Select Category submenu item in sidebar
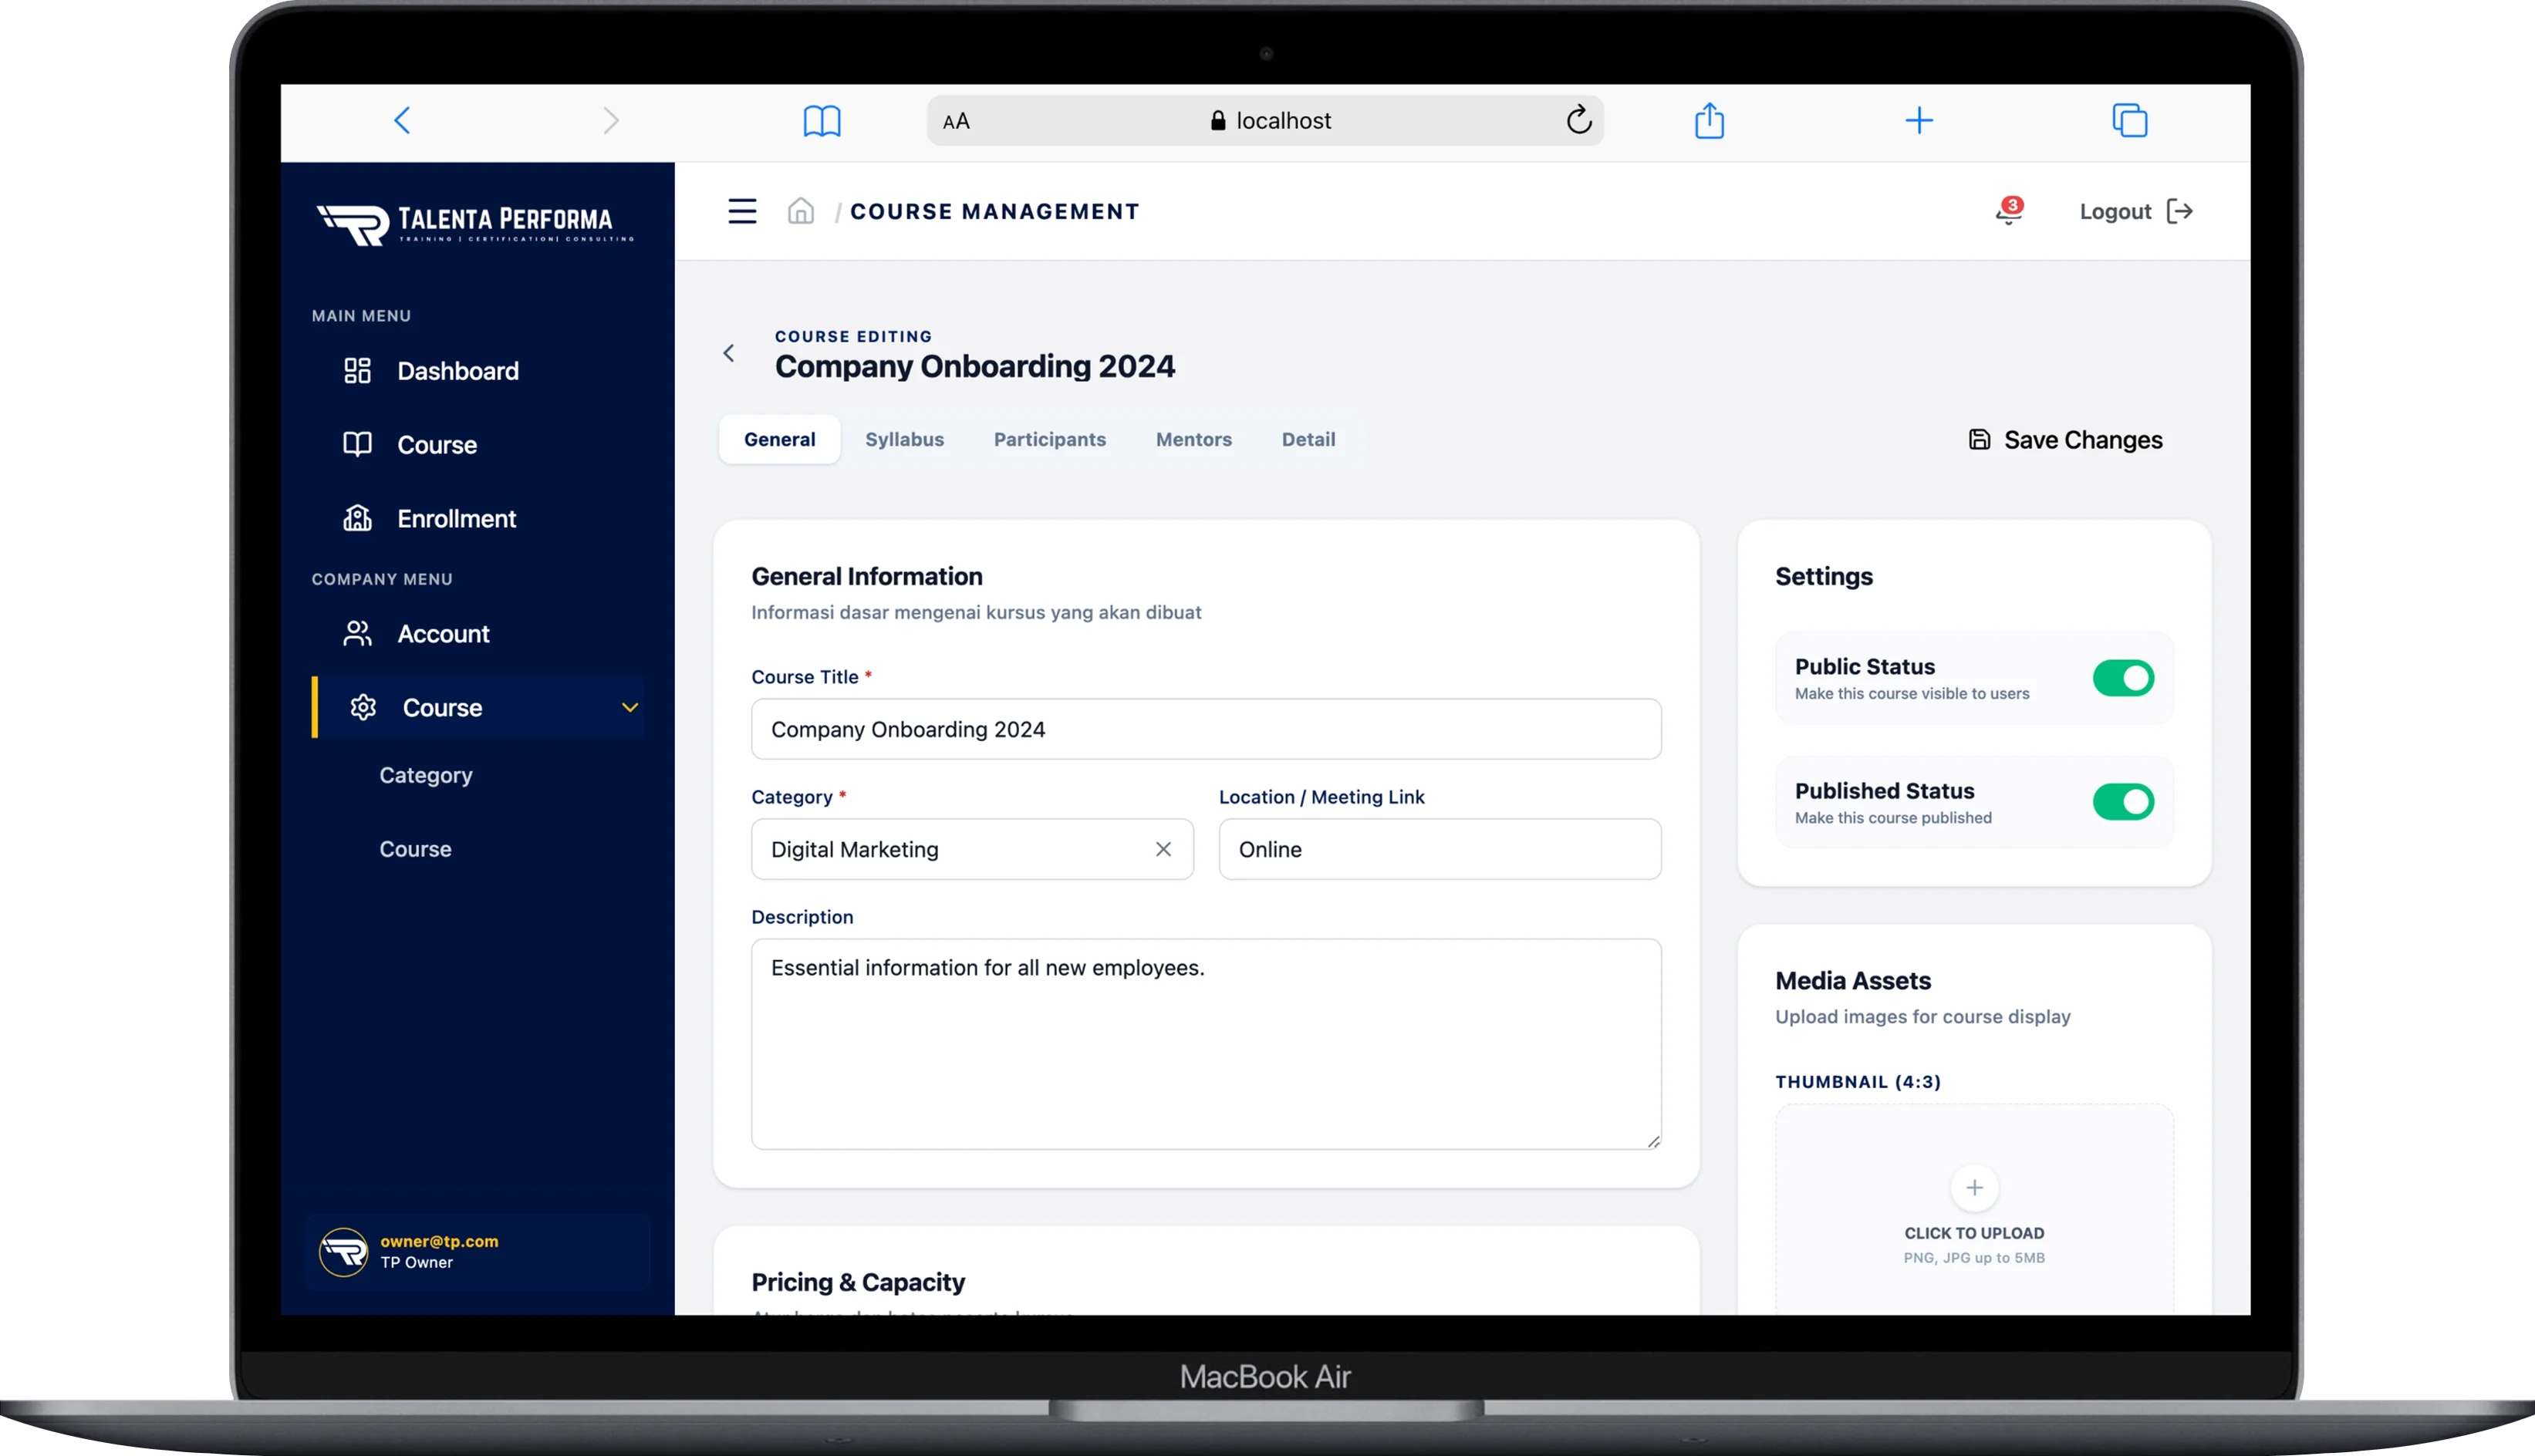2535x1456 pixels. 425,775
